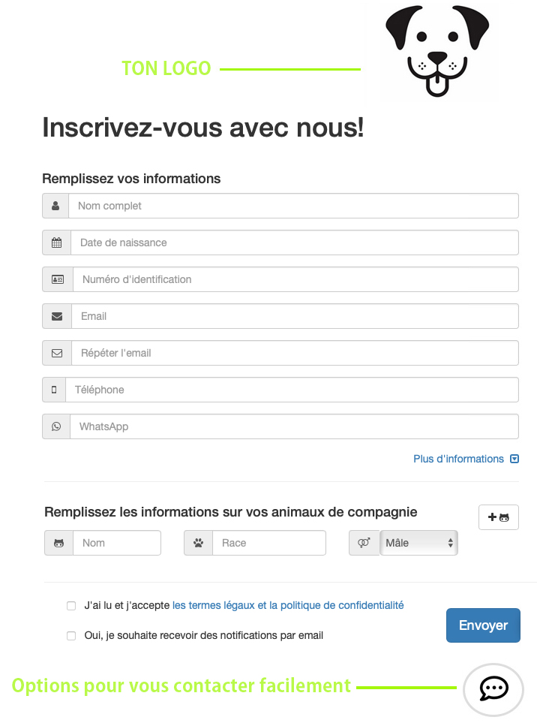Open the Mâle gender dropdown
The image size is (537, 723).
point(418,543)
